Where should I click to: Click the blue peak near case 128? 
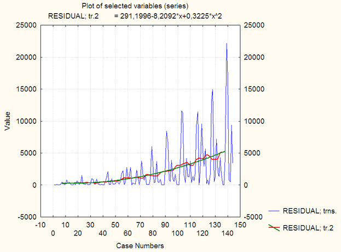coord(212,90)
